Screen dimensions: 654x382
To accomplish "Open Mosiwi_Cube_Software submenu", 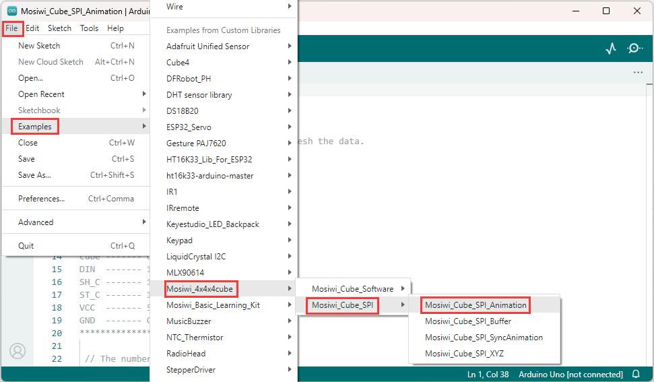I will [354, 288].
